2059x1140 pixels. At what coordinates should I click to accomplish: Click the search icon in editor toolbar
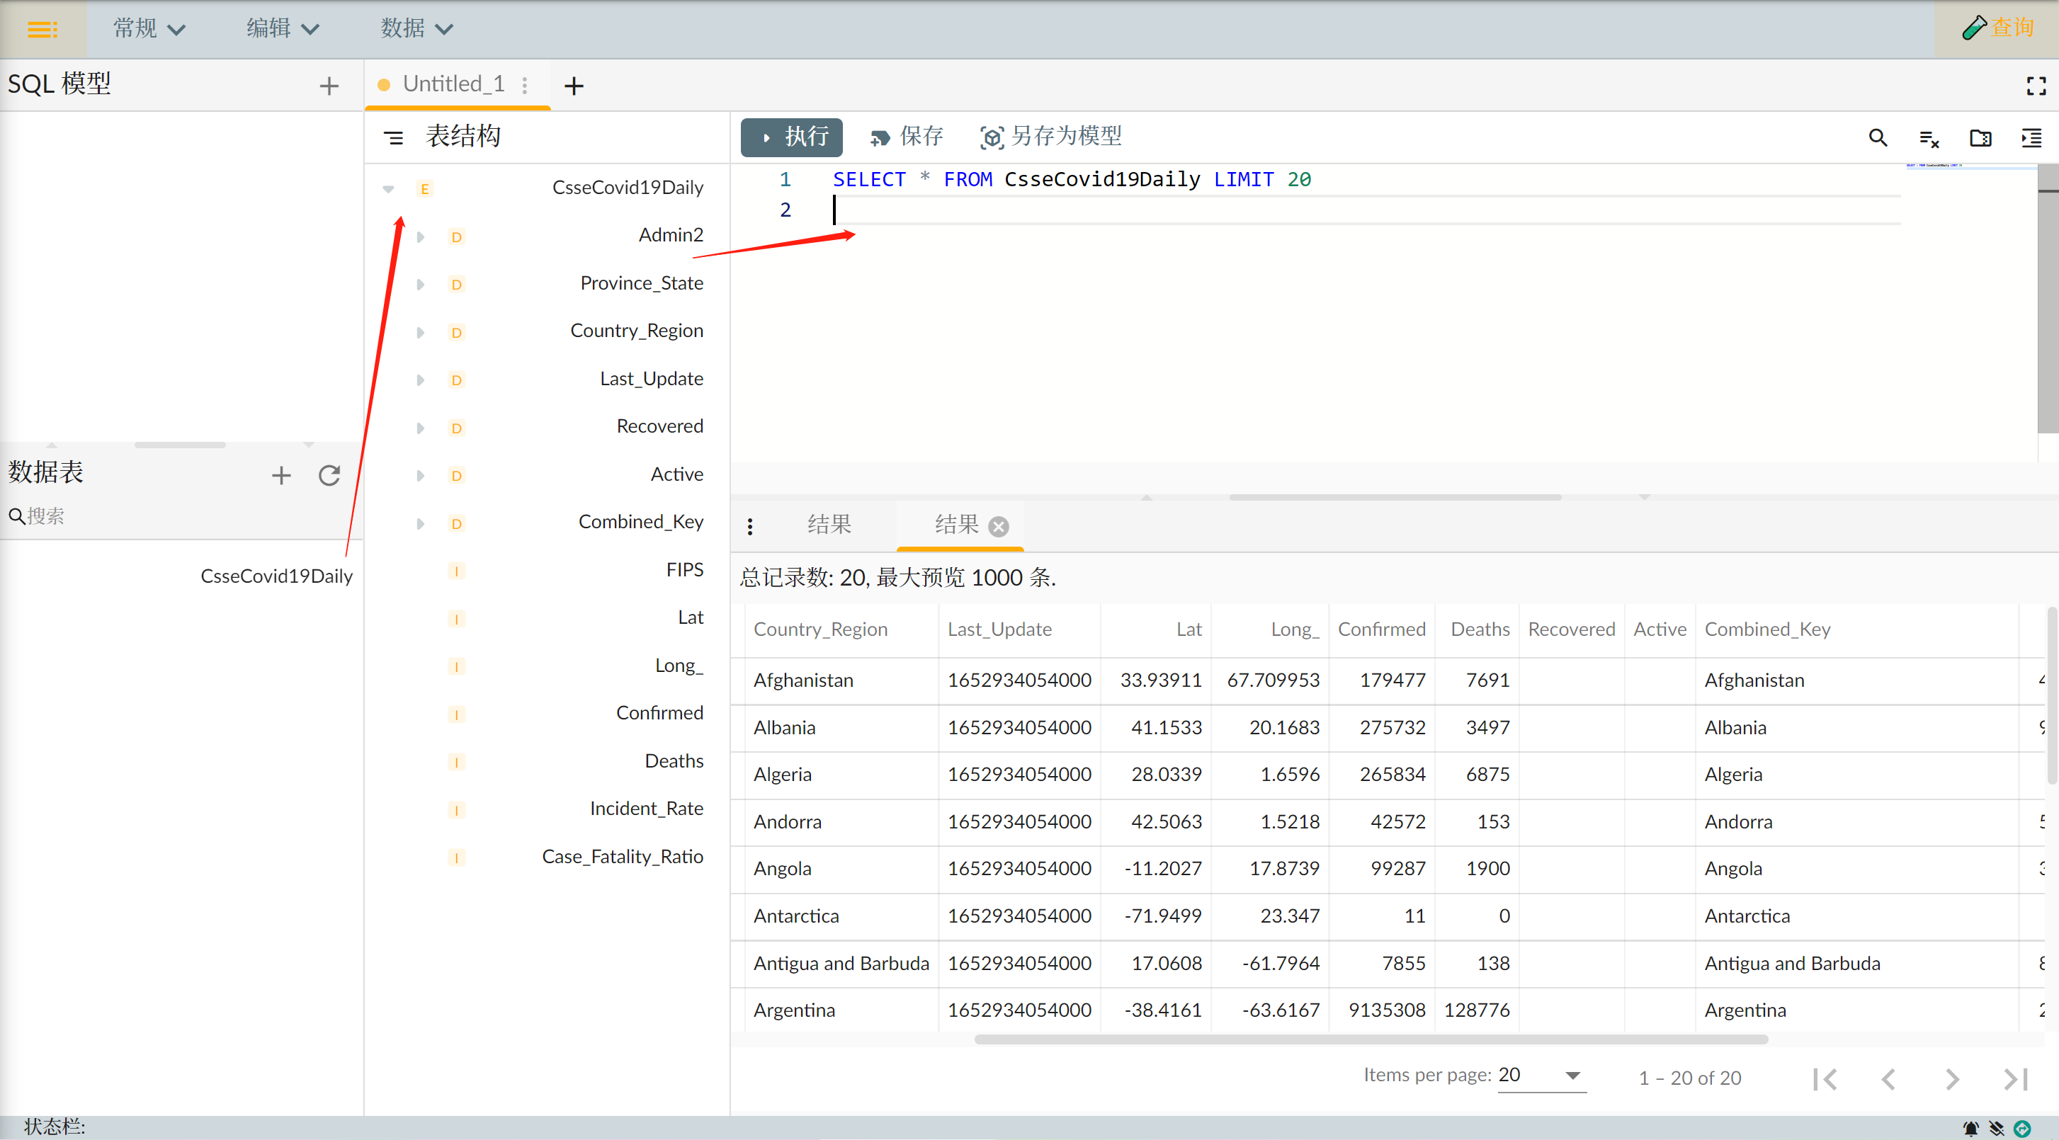[1877, 137]
